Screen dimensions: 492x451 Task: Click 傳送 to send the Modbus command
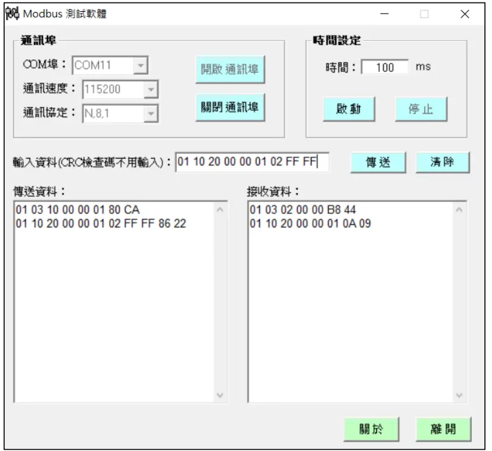378,162
